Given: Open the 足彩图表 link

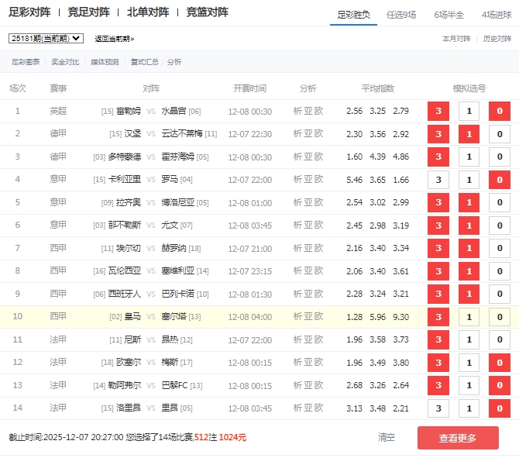Looking at the screenshot, I should tap(26, 62).
